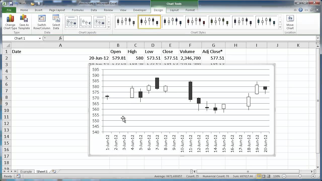
Task: Click the horizontal scrollbar thumb
Action: coord(248,171)
